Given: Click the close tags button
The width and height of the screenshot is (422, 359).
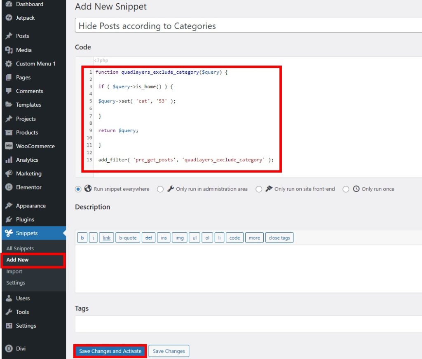Looking at the screenshot, I should click(279, 238).
